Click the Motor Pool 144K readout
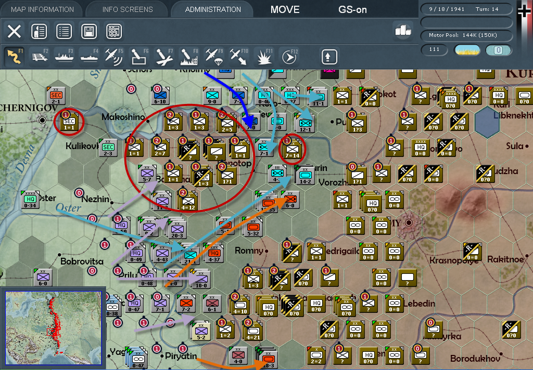 466,35
